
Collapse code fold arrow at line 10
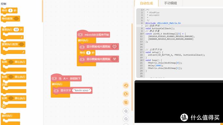144,34
